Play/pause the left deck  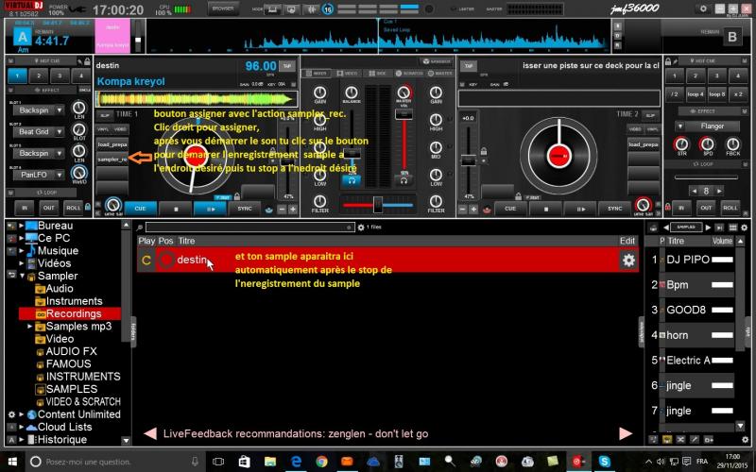210,209
